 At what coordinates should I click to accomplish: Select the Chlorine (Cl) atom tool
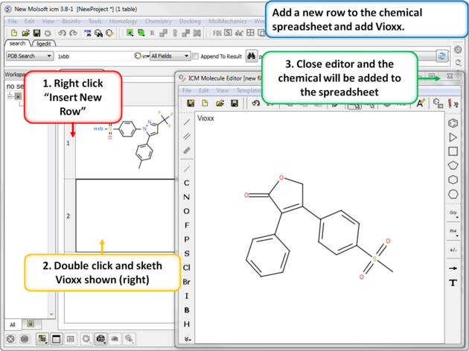[186, 268]
